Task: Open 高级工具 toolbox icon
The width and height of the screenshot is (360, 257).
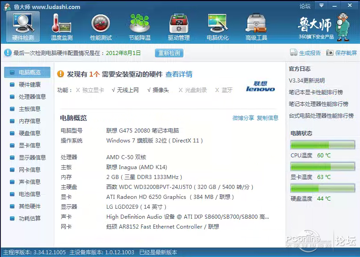Action: pos(256,27)
